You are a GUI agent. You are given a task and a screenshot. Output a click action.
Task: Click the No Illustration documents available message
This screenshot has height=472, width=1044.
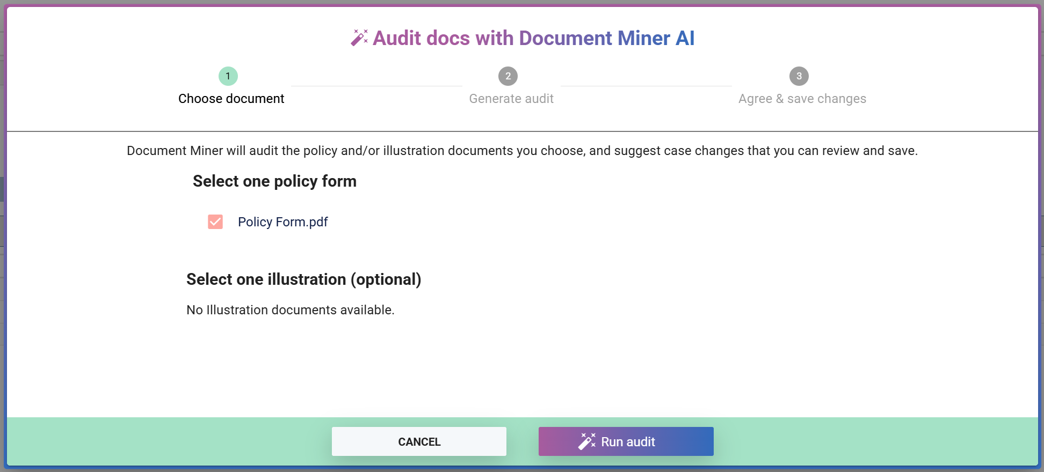pyautogui.click(x=290, y=310)
